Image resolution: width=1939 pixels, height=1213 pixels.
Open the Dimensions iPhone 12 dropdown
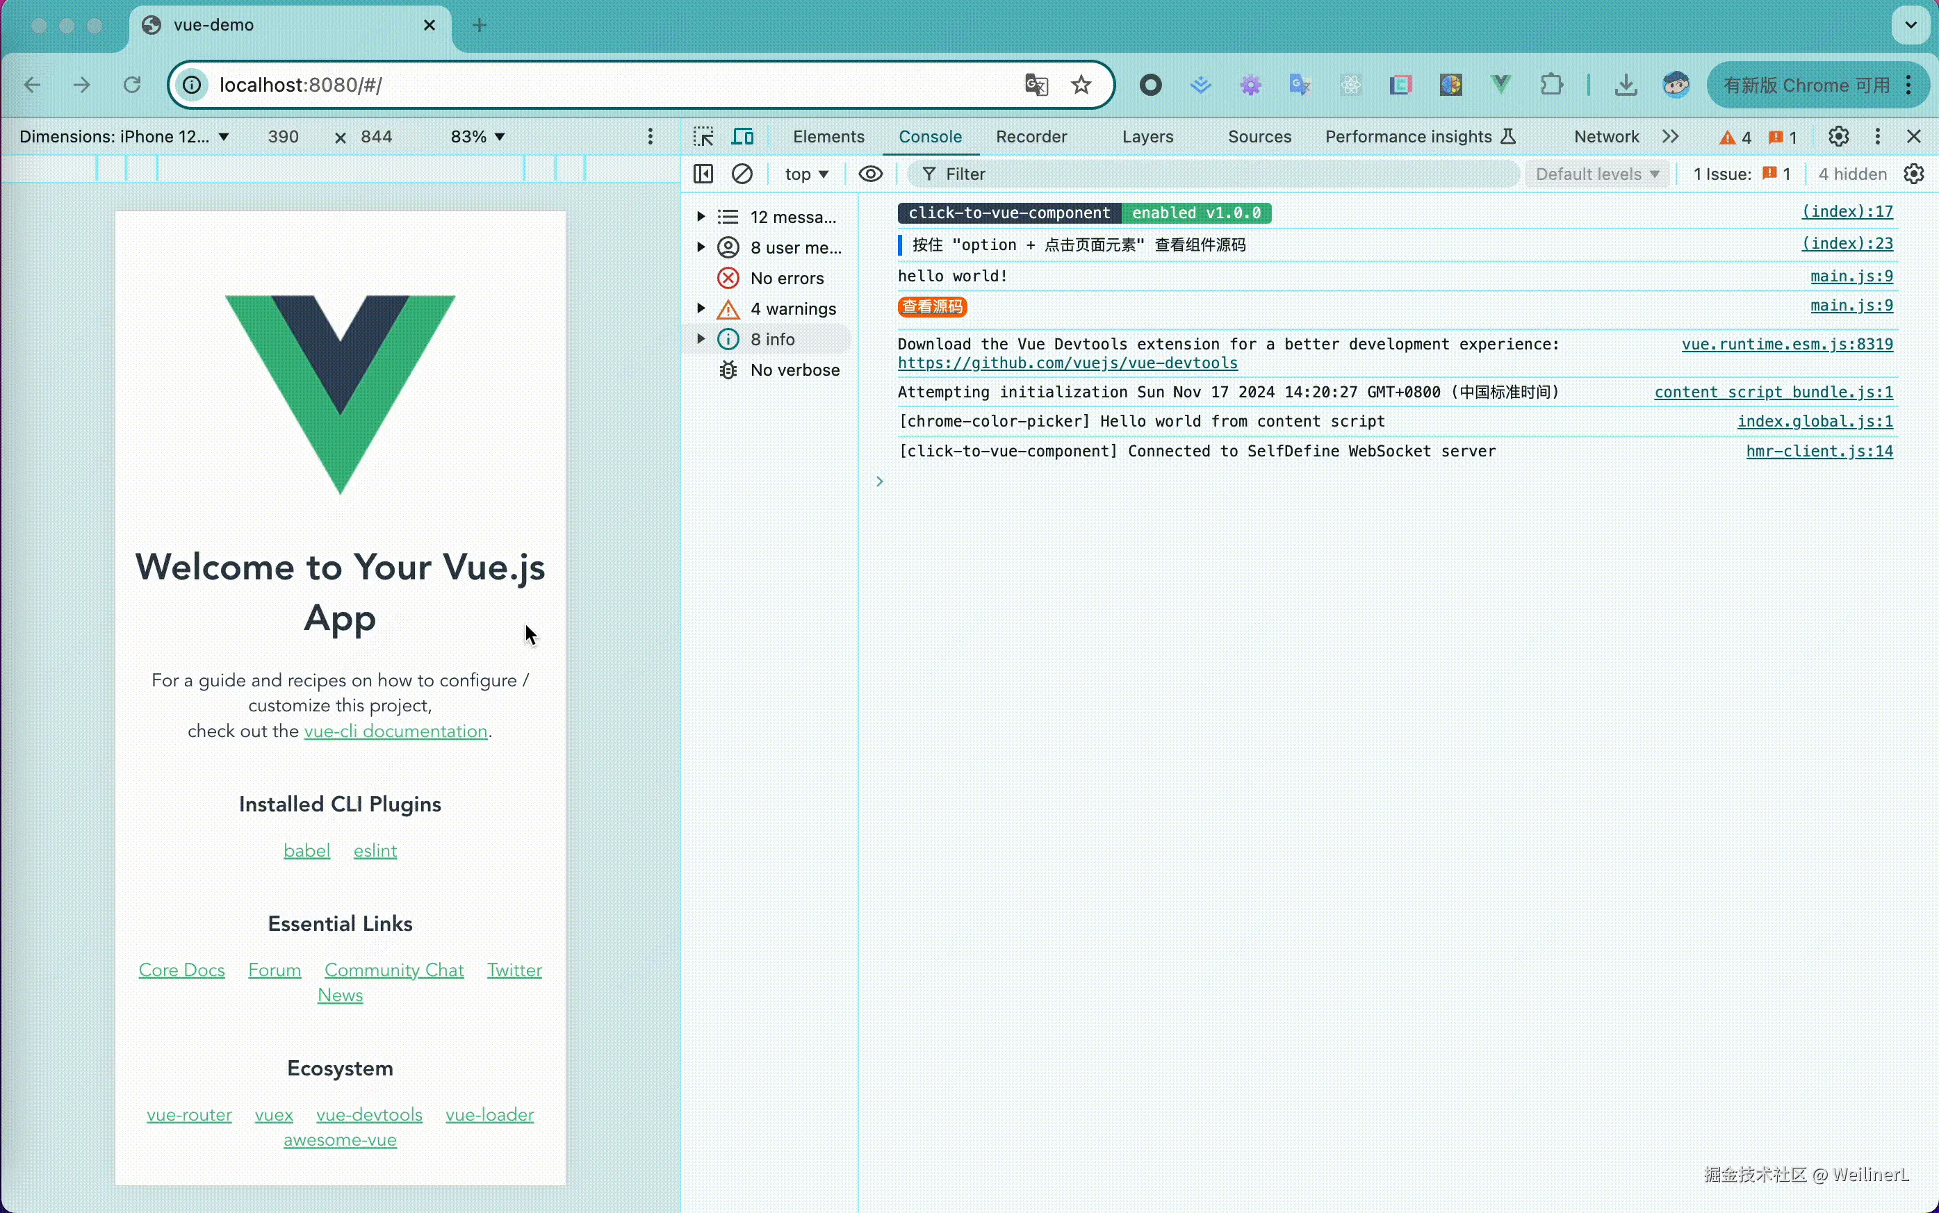[x=124, y=136]
